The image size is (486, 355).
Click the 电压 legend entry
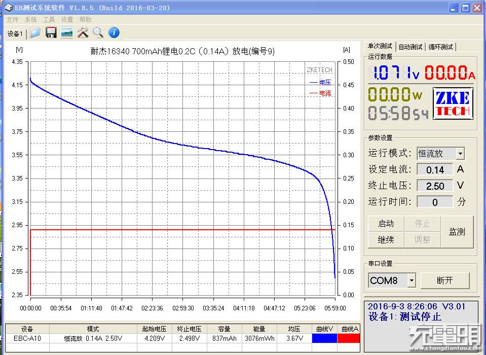[x=320, y=82]
